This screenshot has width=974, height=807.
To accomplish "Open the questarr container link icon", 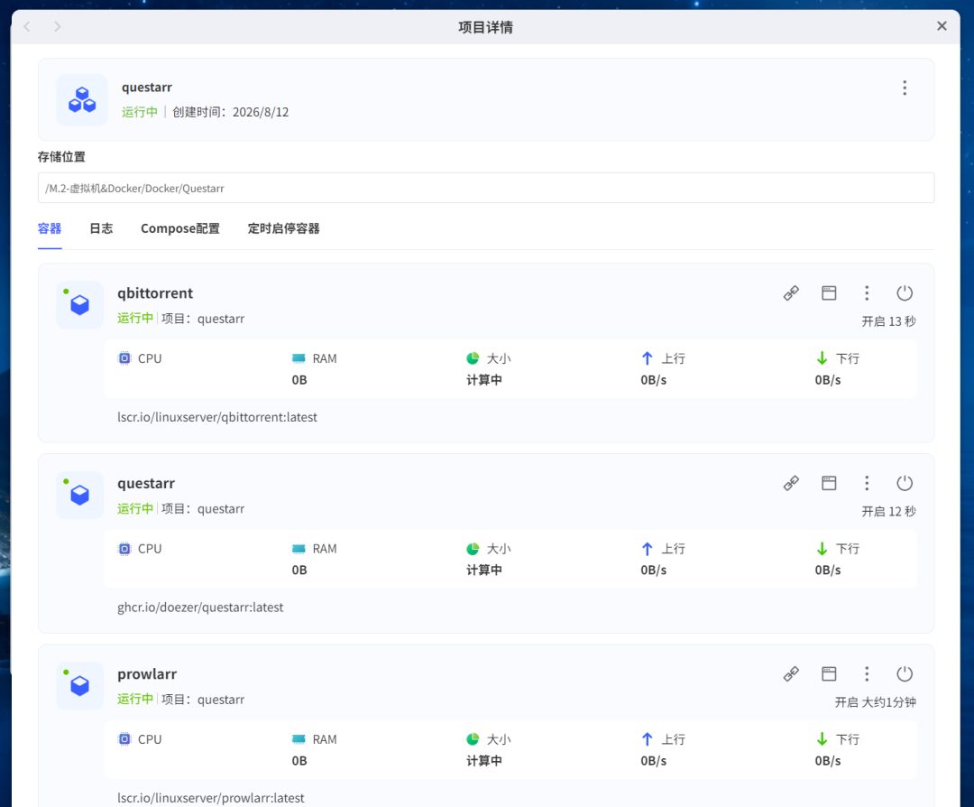I will pyautogui.click(x=791, y=483).
